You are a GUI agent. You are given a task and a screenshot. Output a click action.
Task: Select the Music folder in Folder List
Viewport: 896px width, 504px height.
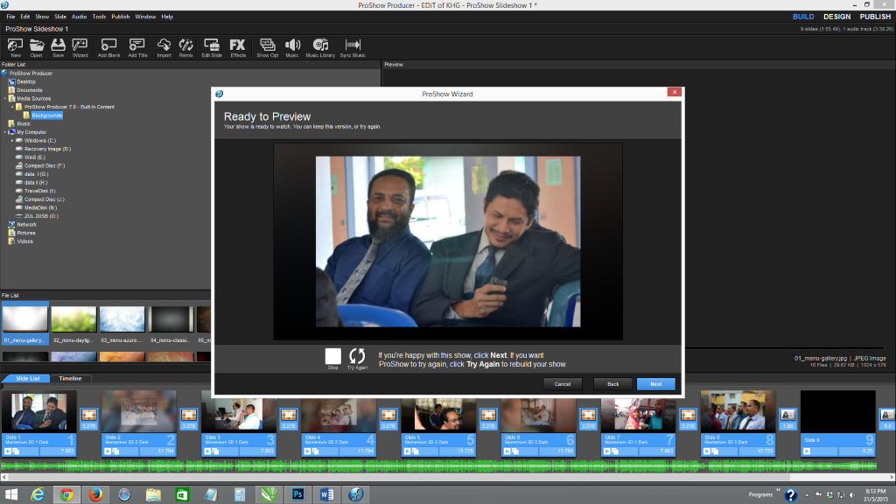tap(24, 123)
